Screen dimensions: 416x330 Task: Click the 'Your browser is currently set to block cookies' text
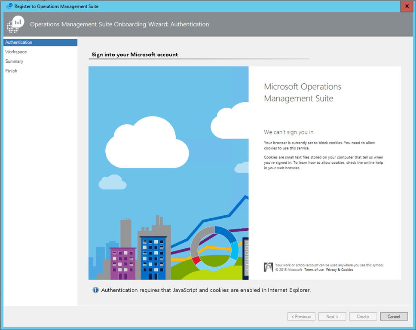click(x=319, y=145)
